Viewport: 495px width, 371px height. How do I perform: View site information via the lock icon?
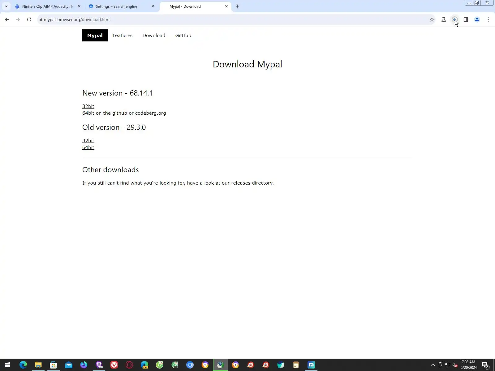41,19
